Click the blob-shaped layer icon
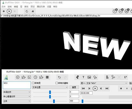The width and height of the screenshot is (132, 109). [x=78, y=77]
